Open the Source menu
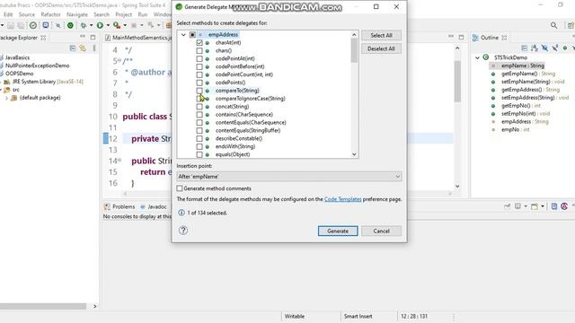 pos(27,14)
